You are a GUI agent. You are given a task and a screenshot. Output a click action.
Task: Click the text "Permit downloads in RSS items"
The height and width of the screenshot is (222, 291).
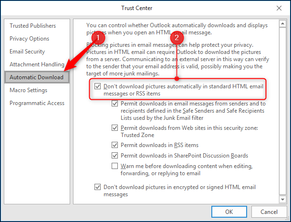tap(159, 145)
